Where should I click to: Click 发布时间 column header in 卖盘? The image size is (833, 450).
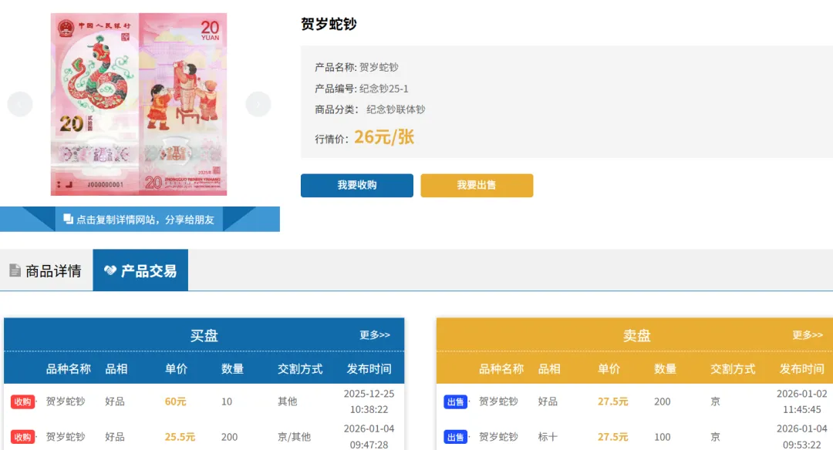click(801, 369)
